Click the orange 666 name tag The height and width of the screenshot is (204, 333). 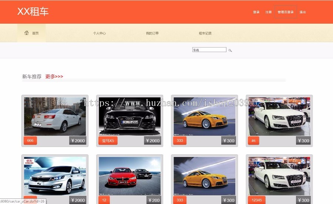click(30, 140)
